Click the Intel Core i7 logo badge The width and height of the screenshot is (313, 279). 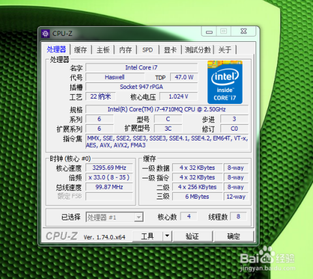coord(225,82)
